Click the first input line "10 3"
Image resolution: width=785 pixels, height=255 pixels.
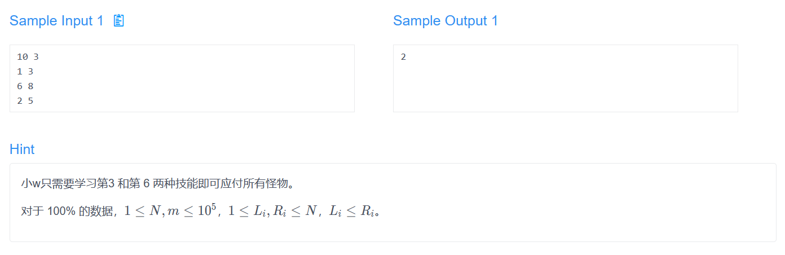coord(28,57)
